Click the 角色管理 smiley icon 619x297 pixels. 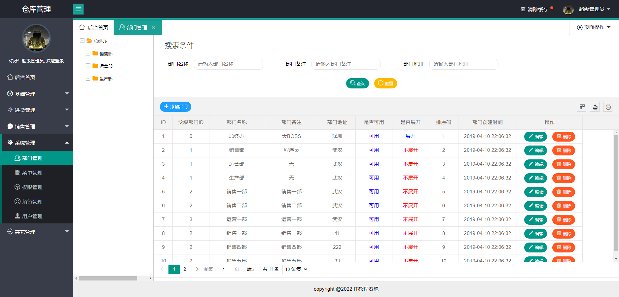tap(18, 201)
